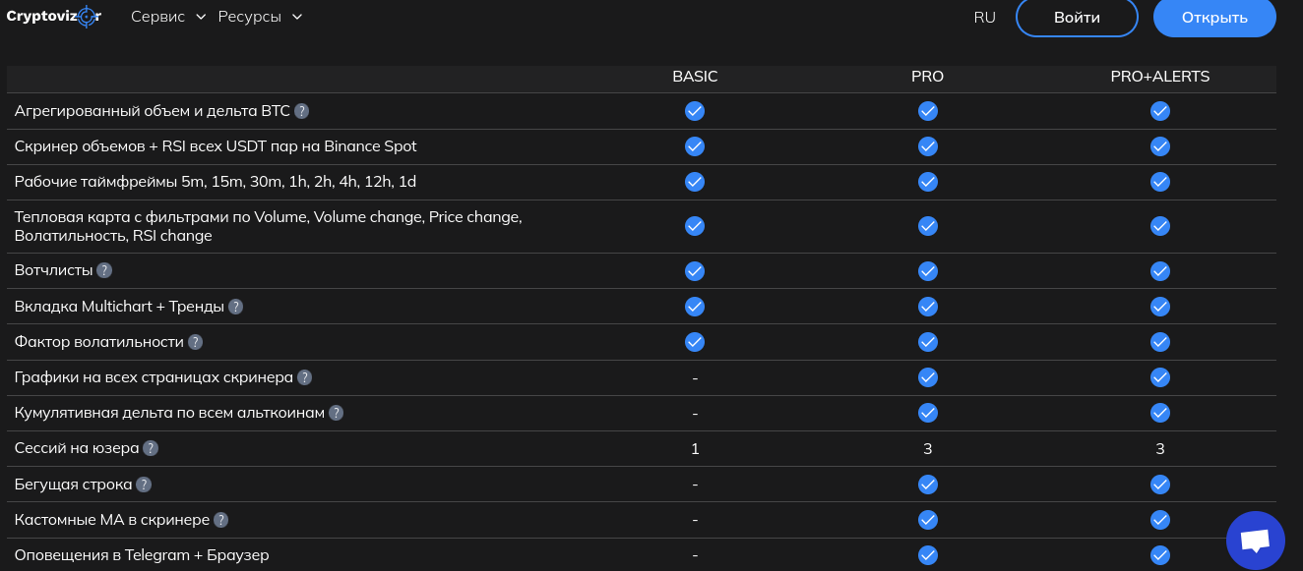Click help icon next to Сессий на юзера
The image size is (1303, 571).
tap(151, 448)
